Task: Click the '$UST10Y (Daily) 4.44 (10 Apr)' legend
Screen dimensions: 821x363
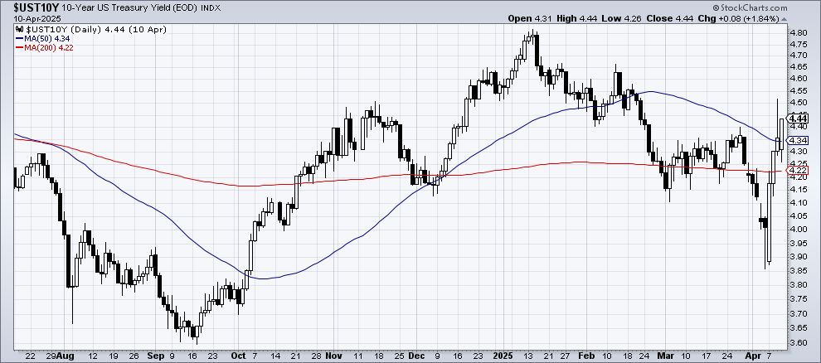Action: pos(95,30)
